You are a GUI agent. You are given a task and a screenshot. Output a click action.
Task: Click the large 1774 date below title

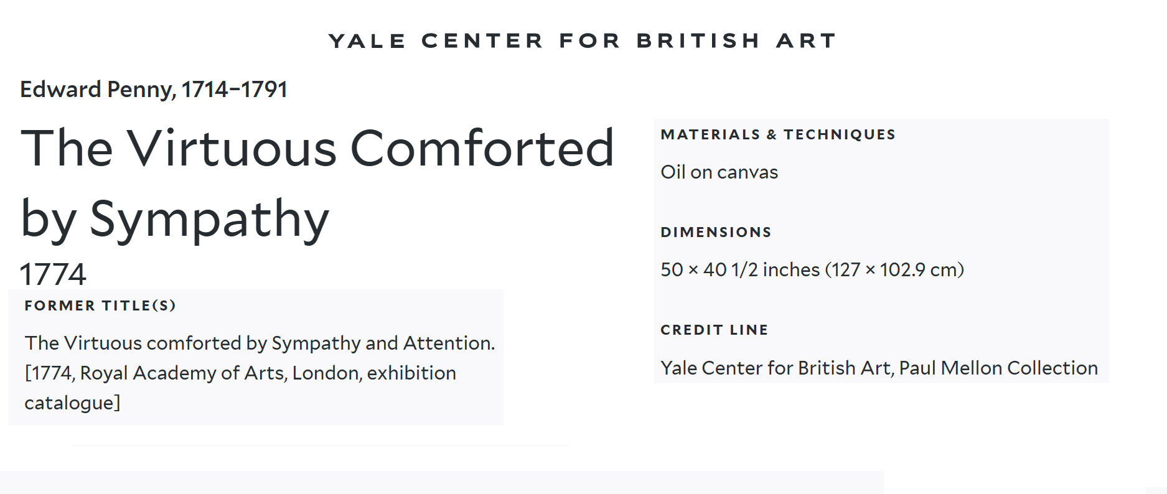pos(53,274)
